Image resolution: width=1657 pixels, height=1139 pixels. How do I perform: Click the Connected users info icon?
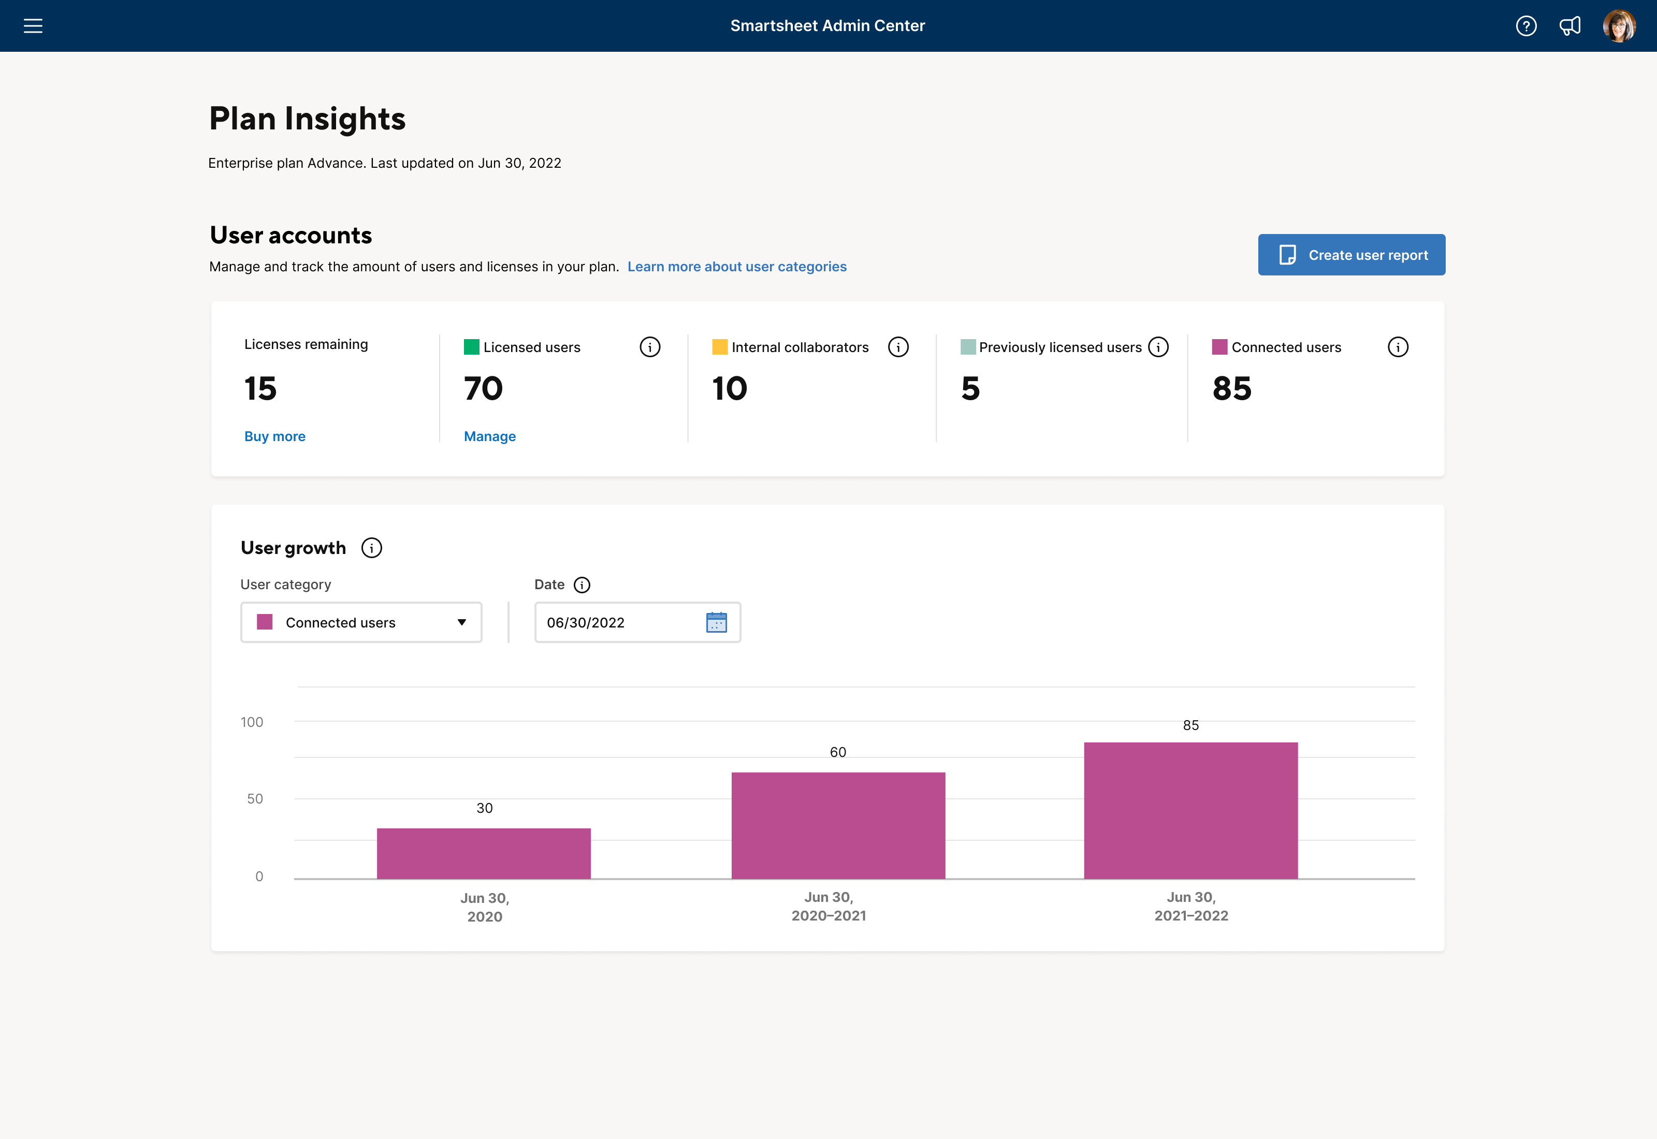click(1397, 347)
